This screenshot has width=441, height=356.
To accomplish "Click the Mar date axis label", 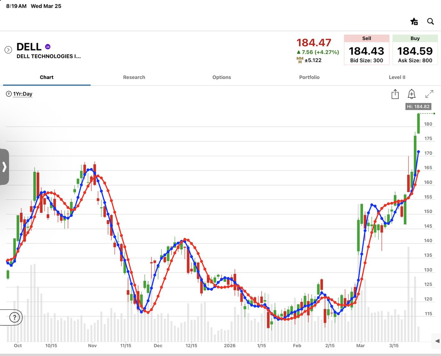I will pyautogui.click(x=361, y=346).
